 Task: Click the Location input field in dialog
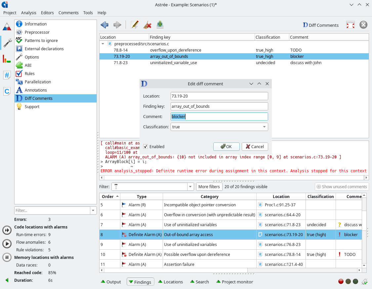[219, 96]
